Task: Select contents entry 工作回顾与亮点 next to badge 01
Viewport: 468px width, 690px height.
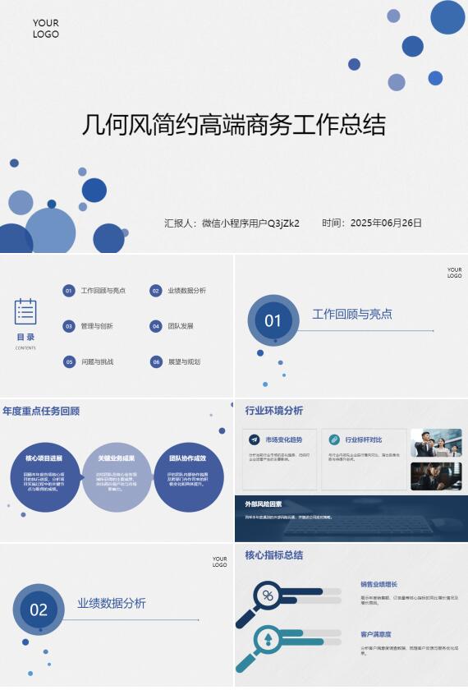Action: [103, 291]
